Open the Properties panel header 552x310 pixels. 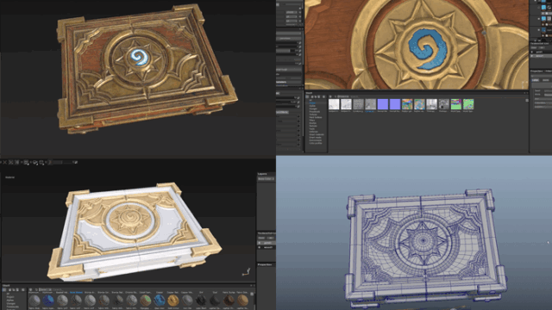click(x=264, y=264)
